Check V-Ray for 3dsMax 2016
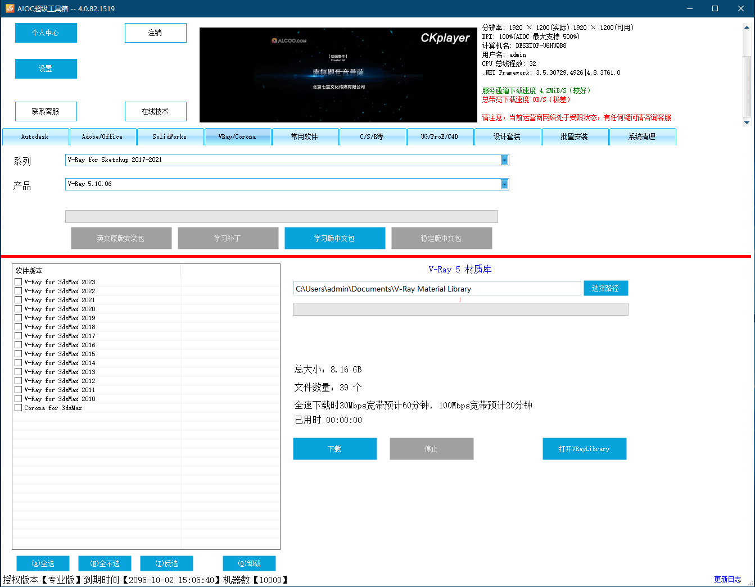 [19, 345]
